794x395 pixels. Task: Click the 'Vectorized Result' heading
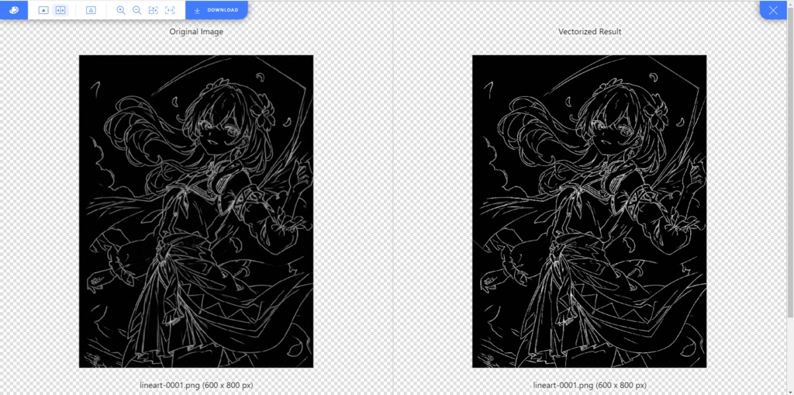[590, 32]
